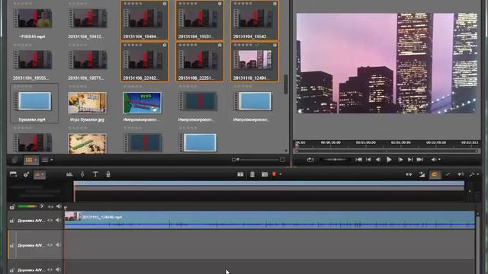This screenshot has height=274, width=488.
Task: Switch library to details list view
Action: [45, 160]
